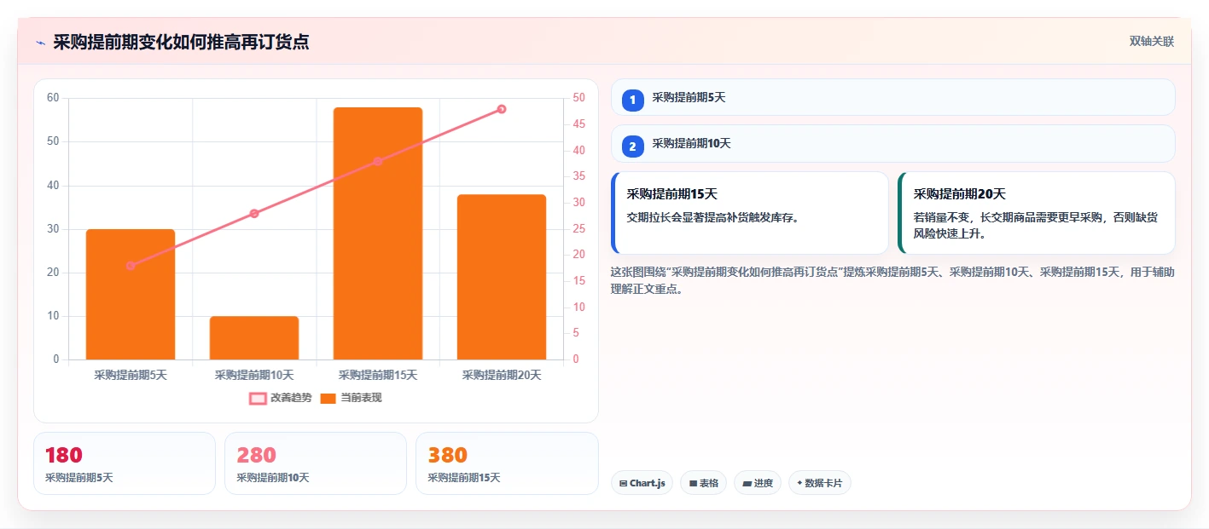Select the 采购提前期10天 bar
This screenshot has width=1209, height=529.
click(254, 337)
